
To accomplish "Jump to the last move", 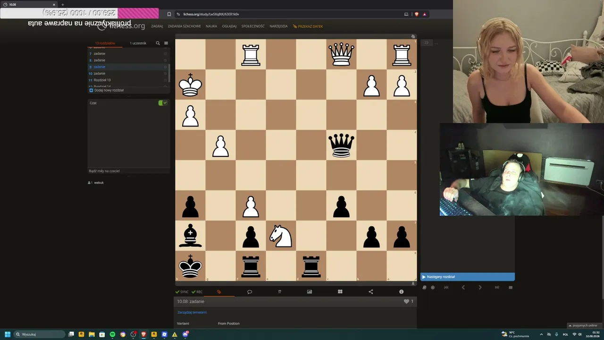I will [x=497, y=287].
